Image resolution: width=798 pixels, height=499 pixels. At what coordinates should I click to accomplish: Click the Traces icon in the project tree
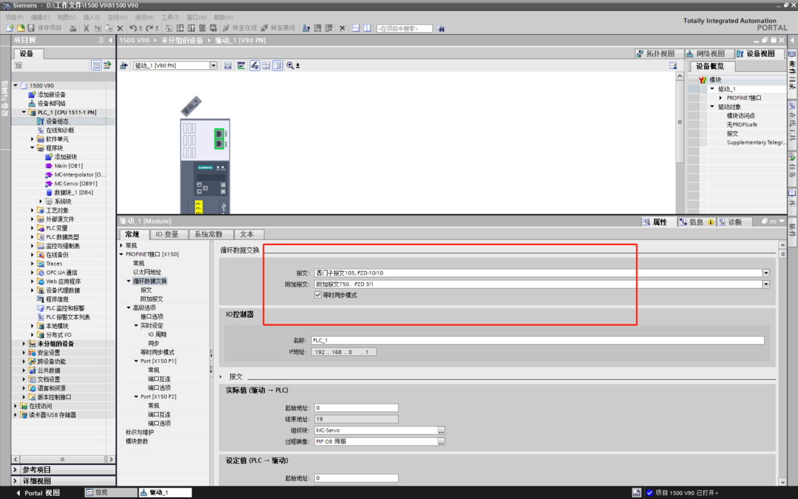click(41, 264)
